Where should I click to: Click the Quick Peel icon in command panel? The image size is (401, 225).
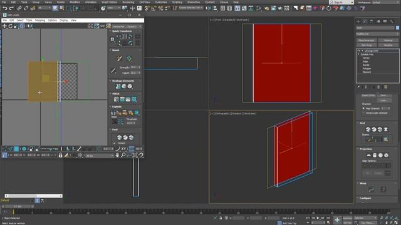point(368,129)
